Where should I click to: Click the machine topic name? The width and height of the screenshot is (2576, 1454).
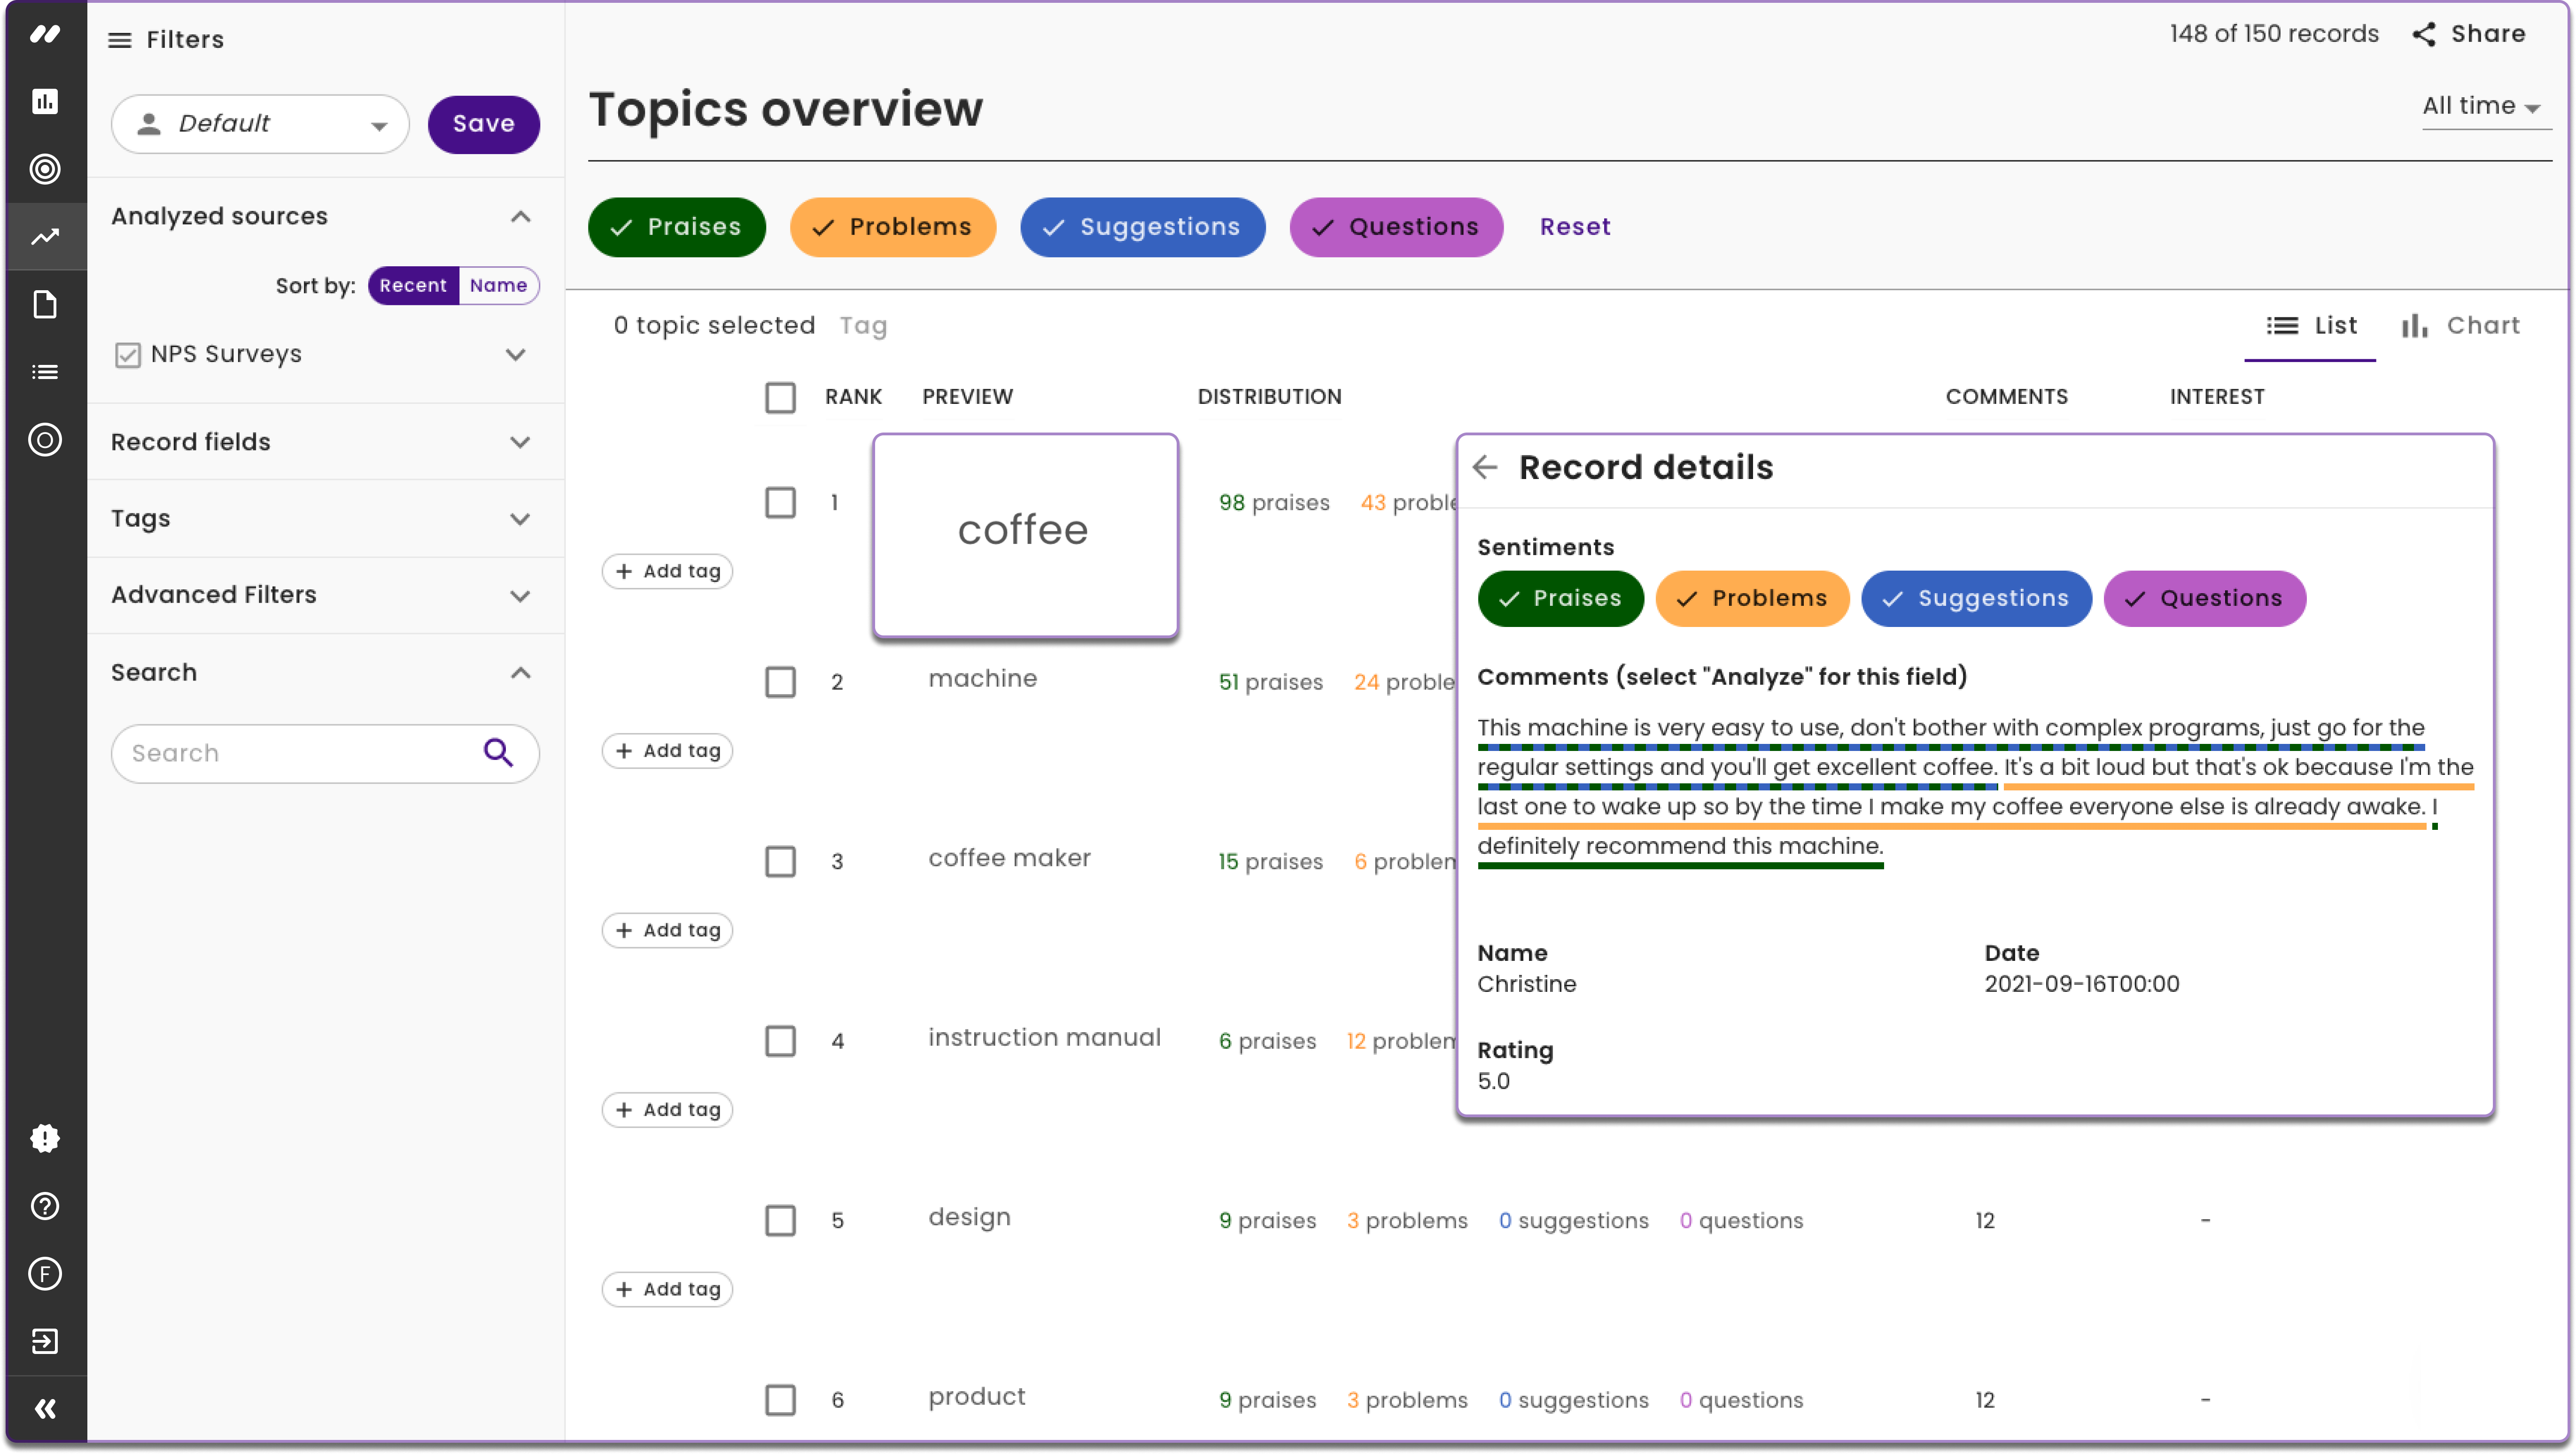coord(982,679)
